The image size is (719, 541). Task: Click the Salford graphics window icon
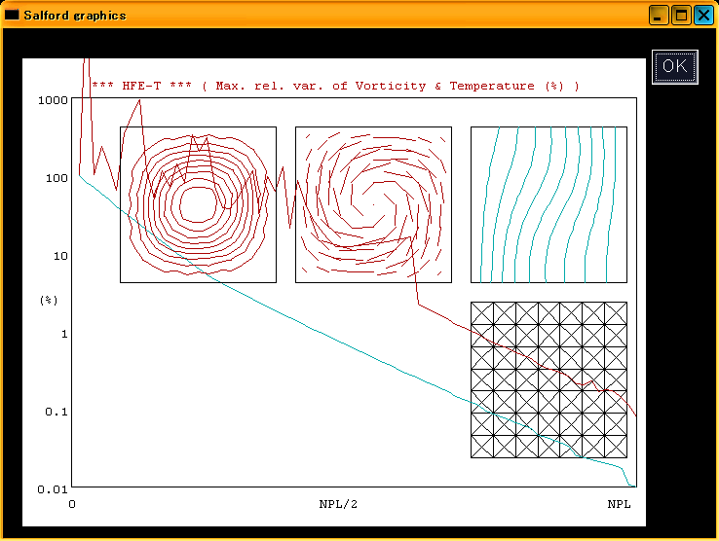[x=12, y=15]
